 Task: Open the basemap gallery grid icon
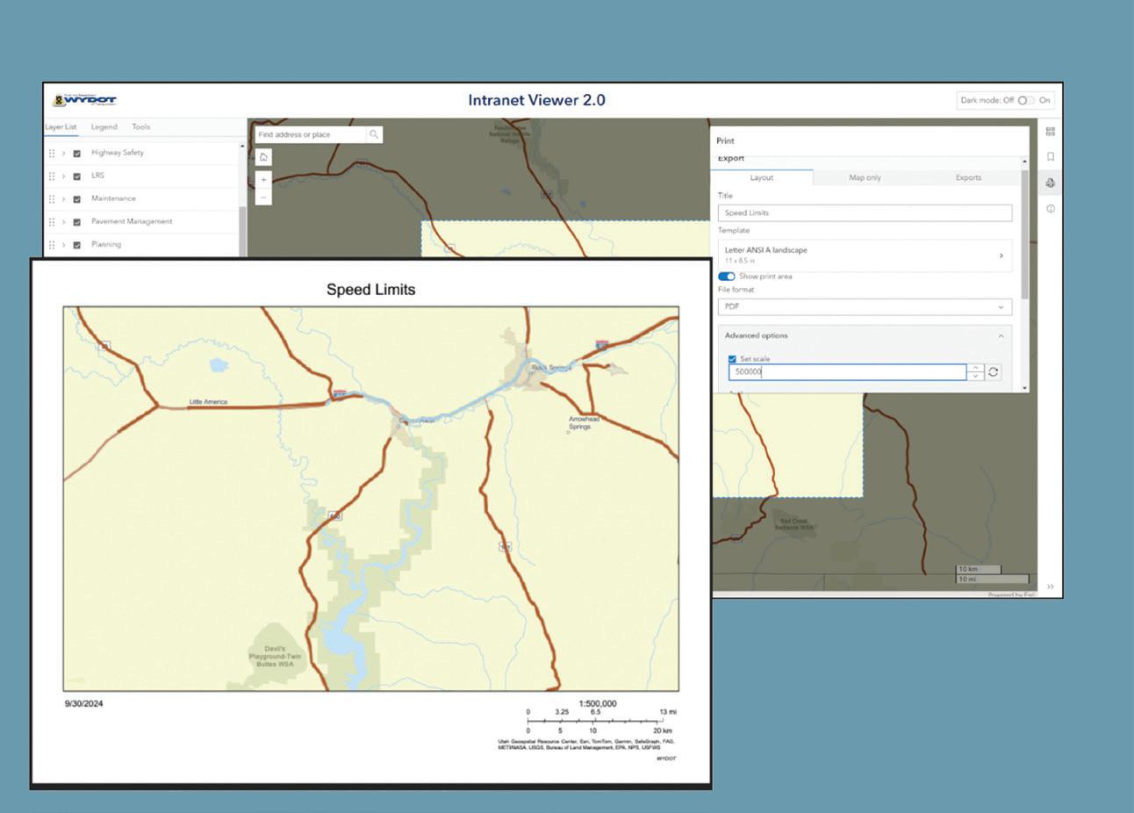(x=1050, y=132)
